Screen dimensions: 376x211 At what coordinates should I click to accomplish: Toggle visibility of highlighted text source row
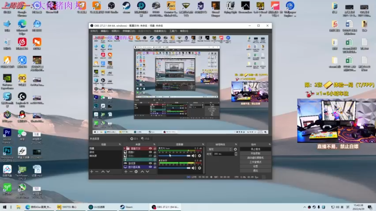[x=150, y=159]
